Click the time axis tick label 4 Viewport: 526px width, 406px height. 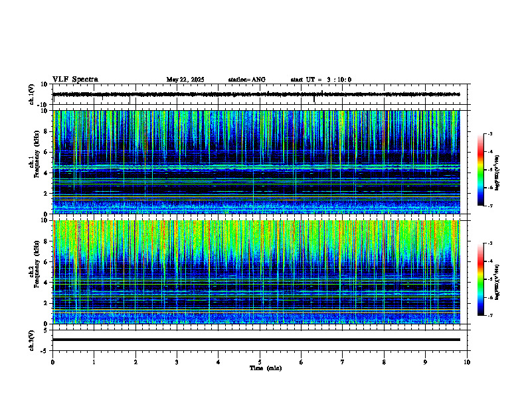coord(219,362)
